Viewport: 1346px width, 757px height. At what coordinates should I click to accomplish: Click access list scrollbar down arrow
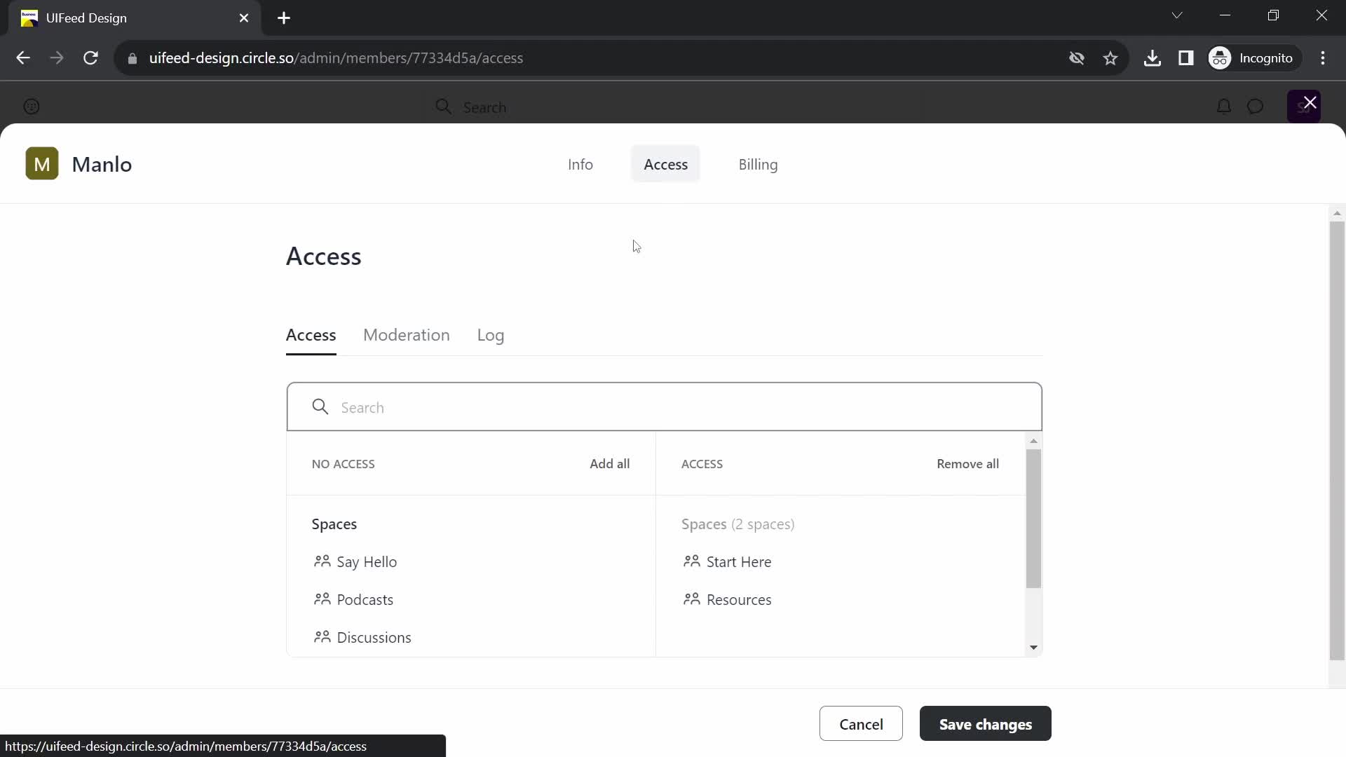[1033, 648]
